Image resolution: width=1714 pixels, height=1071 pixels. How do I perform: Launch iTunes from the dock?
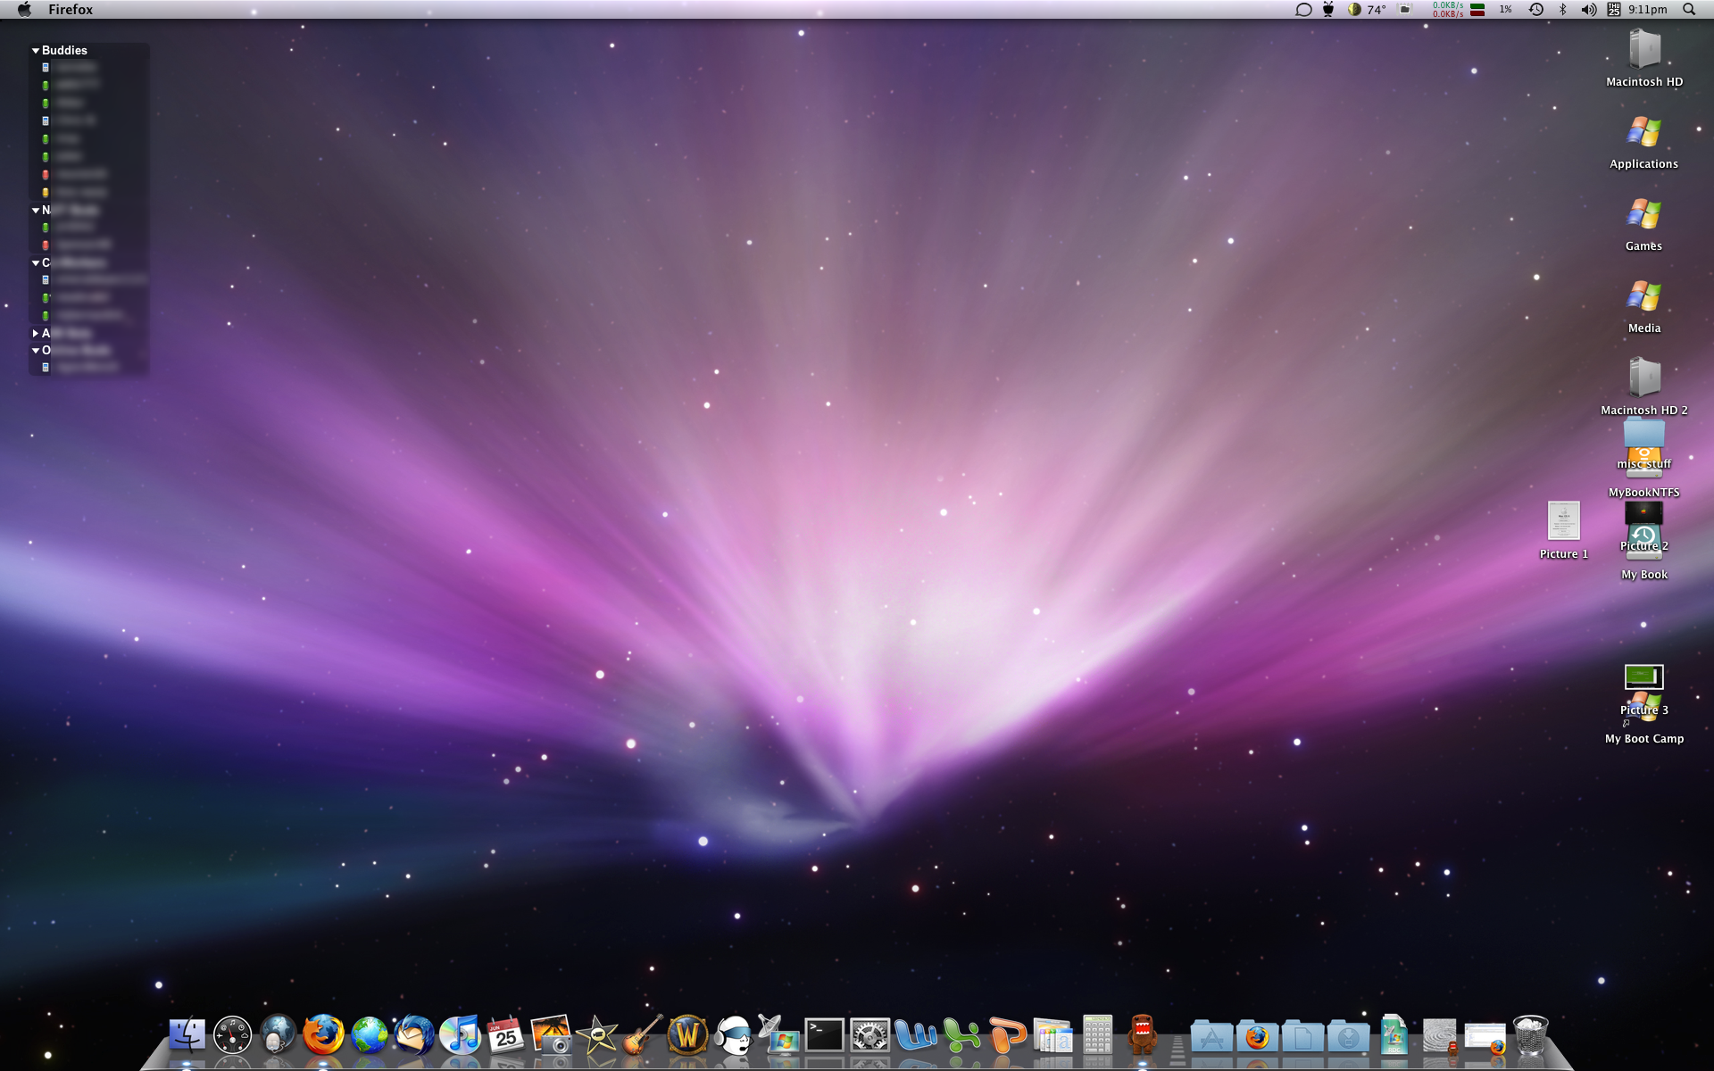point(461,1035)
